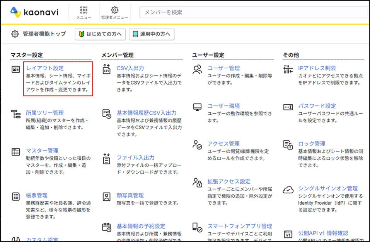Click the CSV入出力 file icon
Screen dimensions: 370x242
[x=106, y=69]
